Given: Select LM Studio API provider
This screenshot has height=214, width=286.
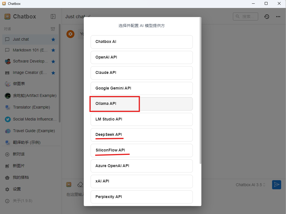Looking at the screenshot, I should coord(142,119).
